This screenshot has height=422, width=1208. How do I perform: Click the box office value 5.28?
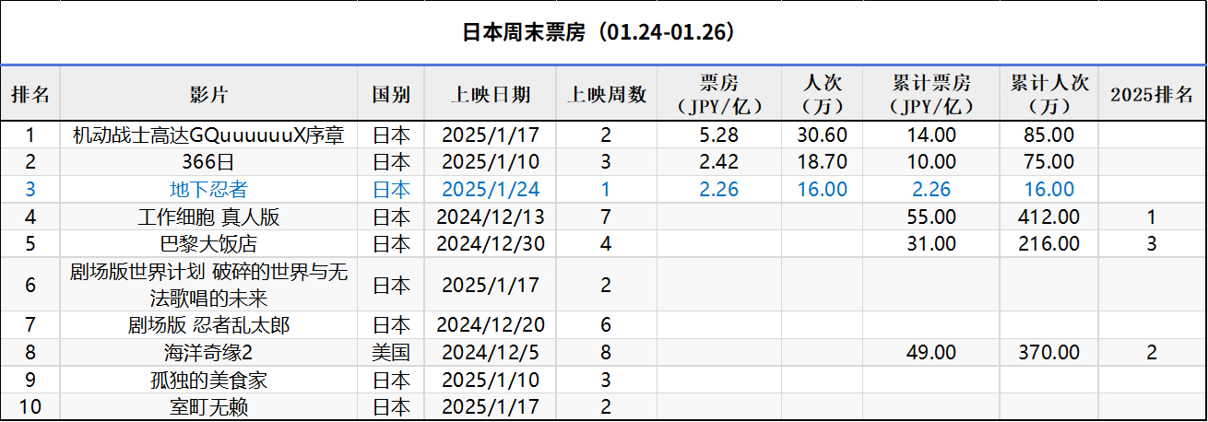pyautogui.click(x=718, y=135)
